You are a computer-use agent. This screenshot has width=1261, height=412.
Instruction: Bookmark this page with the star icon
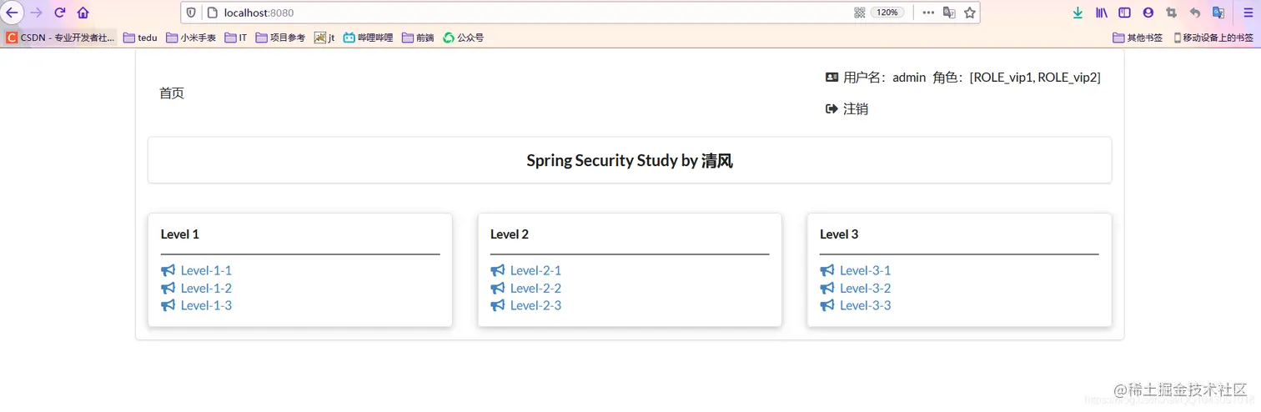[x=970, y=13]
